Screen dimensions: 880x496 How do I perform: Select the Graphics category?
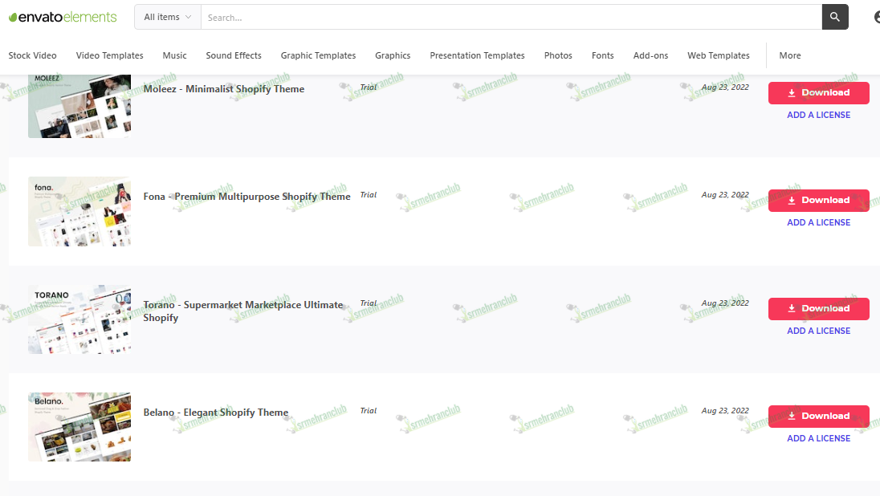click(x=393, y=55)
